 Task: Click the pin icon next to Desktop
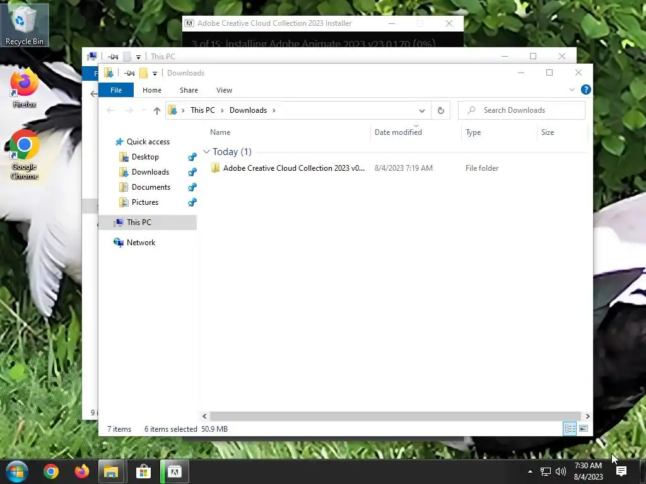pos(192,157)
